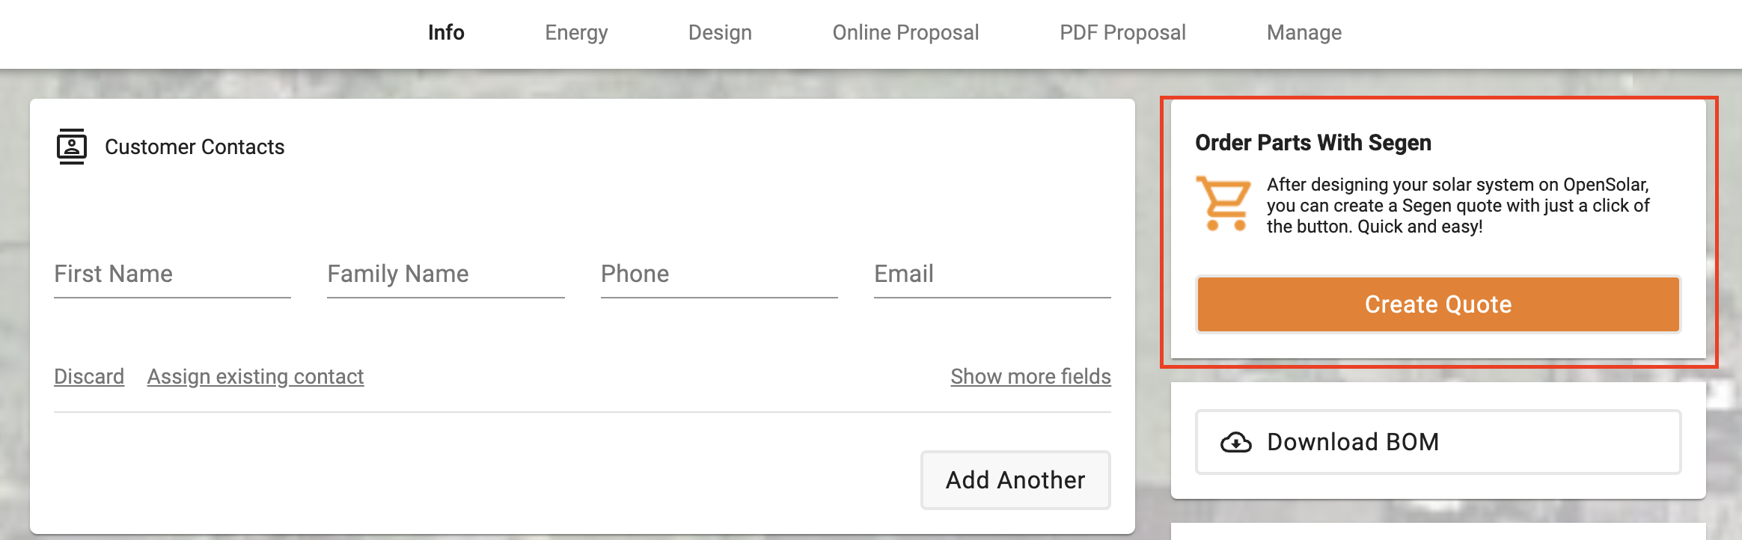The width and height of the screenshot is (1742, 540).
Task: Switch to the Info tab
Action: (x=446, y=32)
